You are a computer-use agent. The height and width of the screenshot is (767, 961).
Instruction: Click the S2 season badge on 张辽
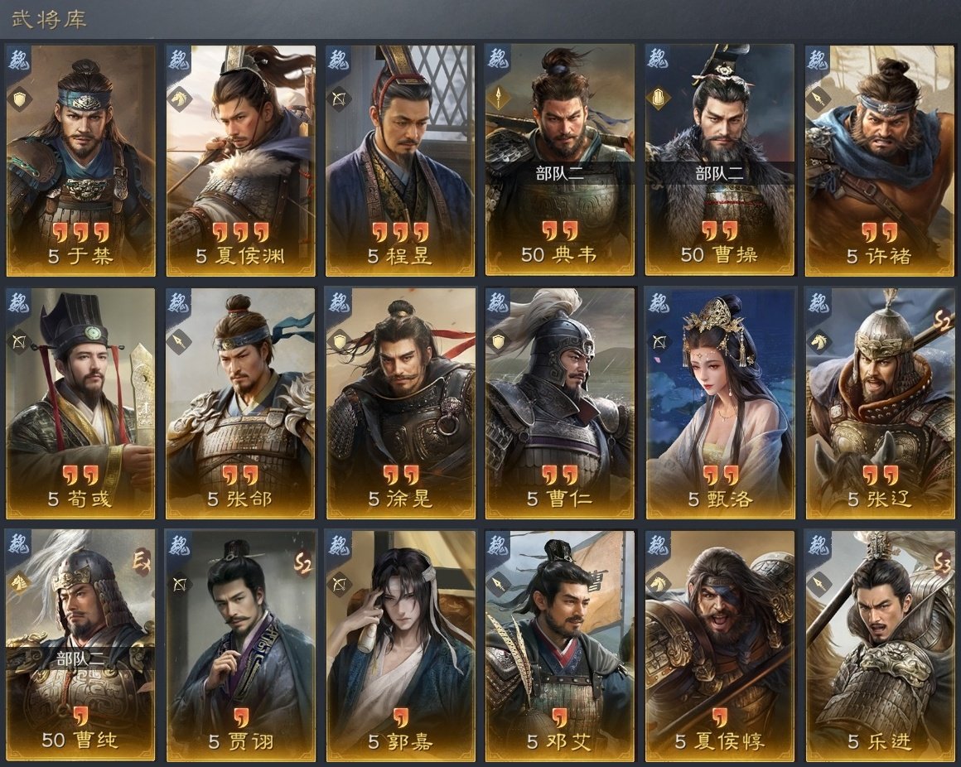[x=941, y=320]
